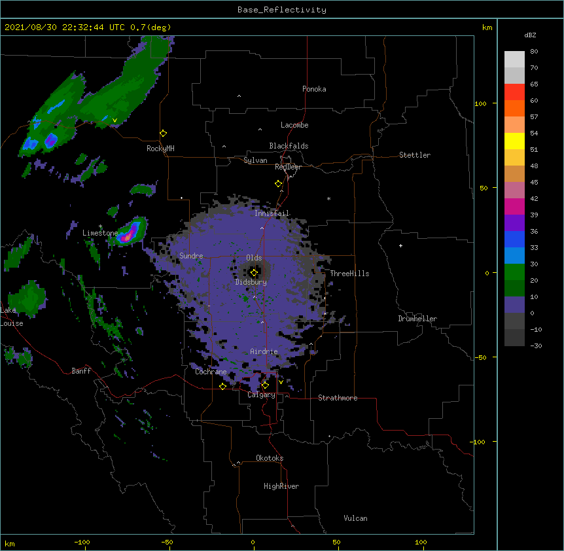Click the radar site diamond between Olds and Didsbury

[x=254, y=273]
